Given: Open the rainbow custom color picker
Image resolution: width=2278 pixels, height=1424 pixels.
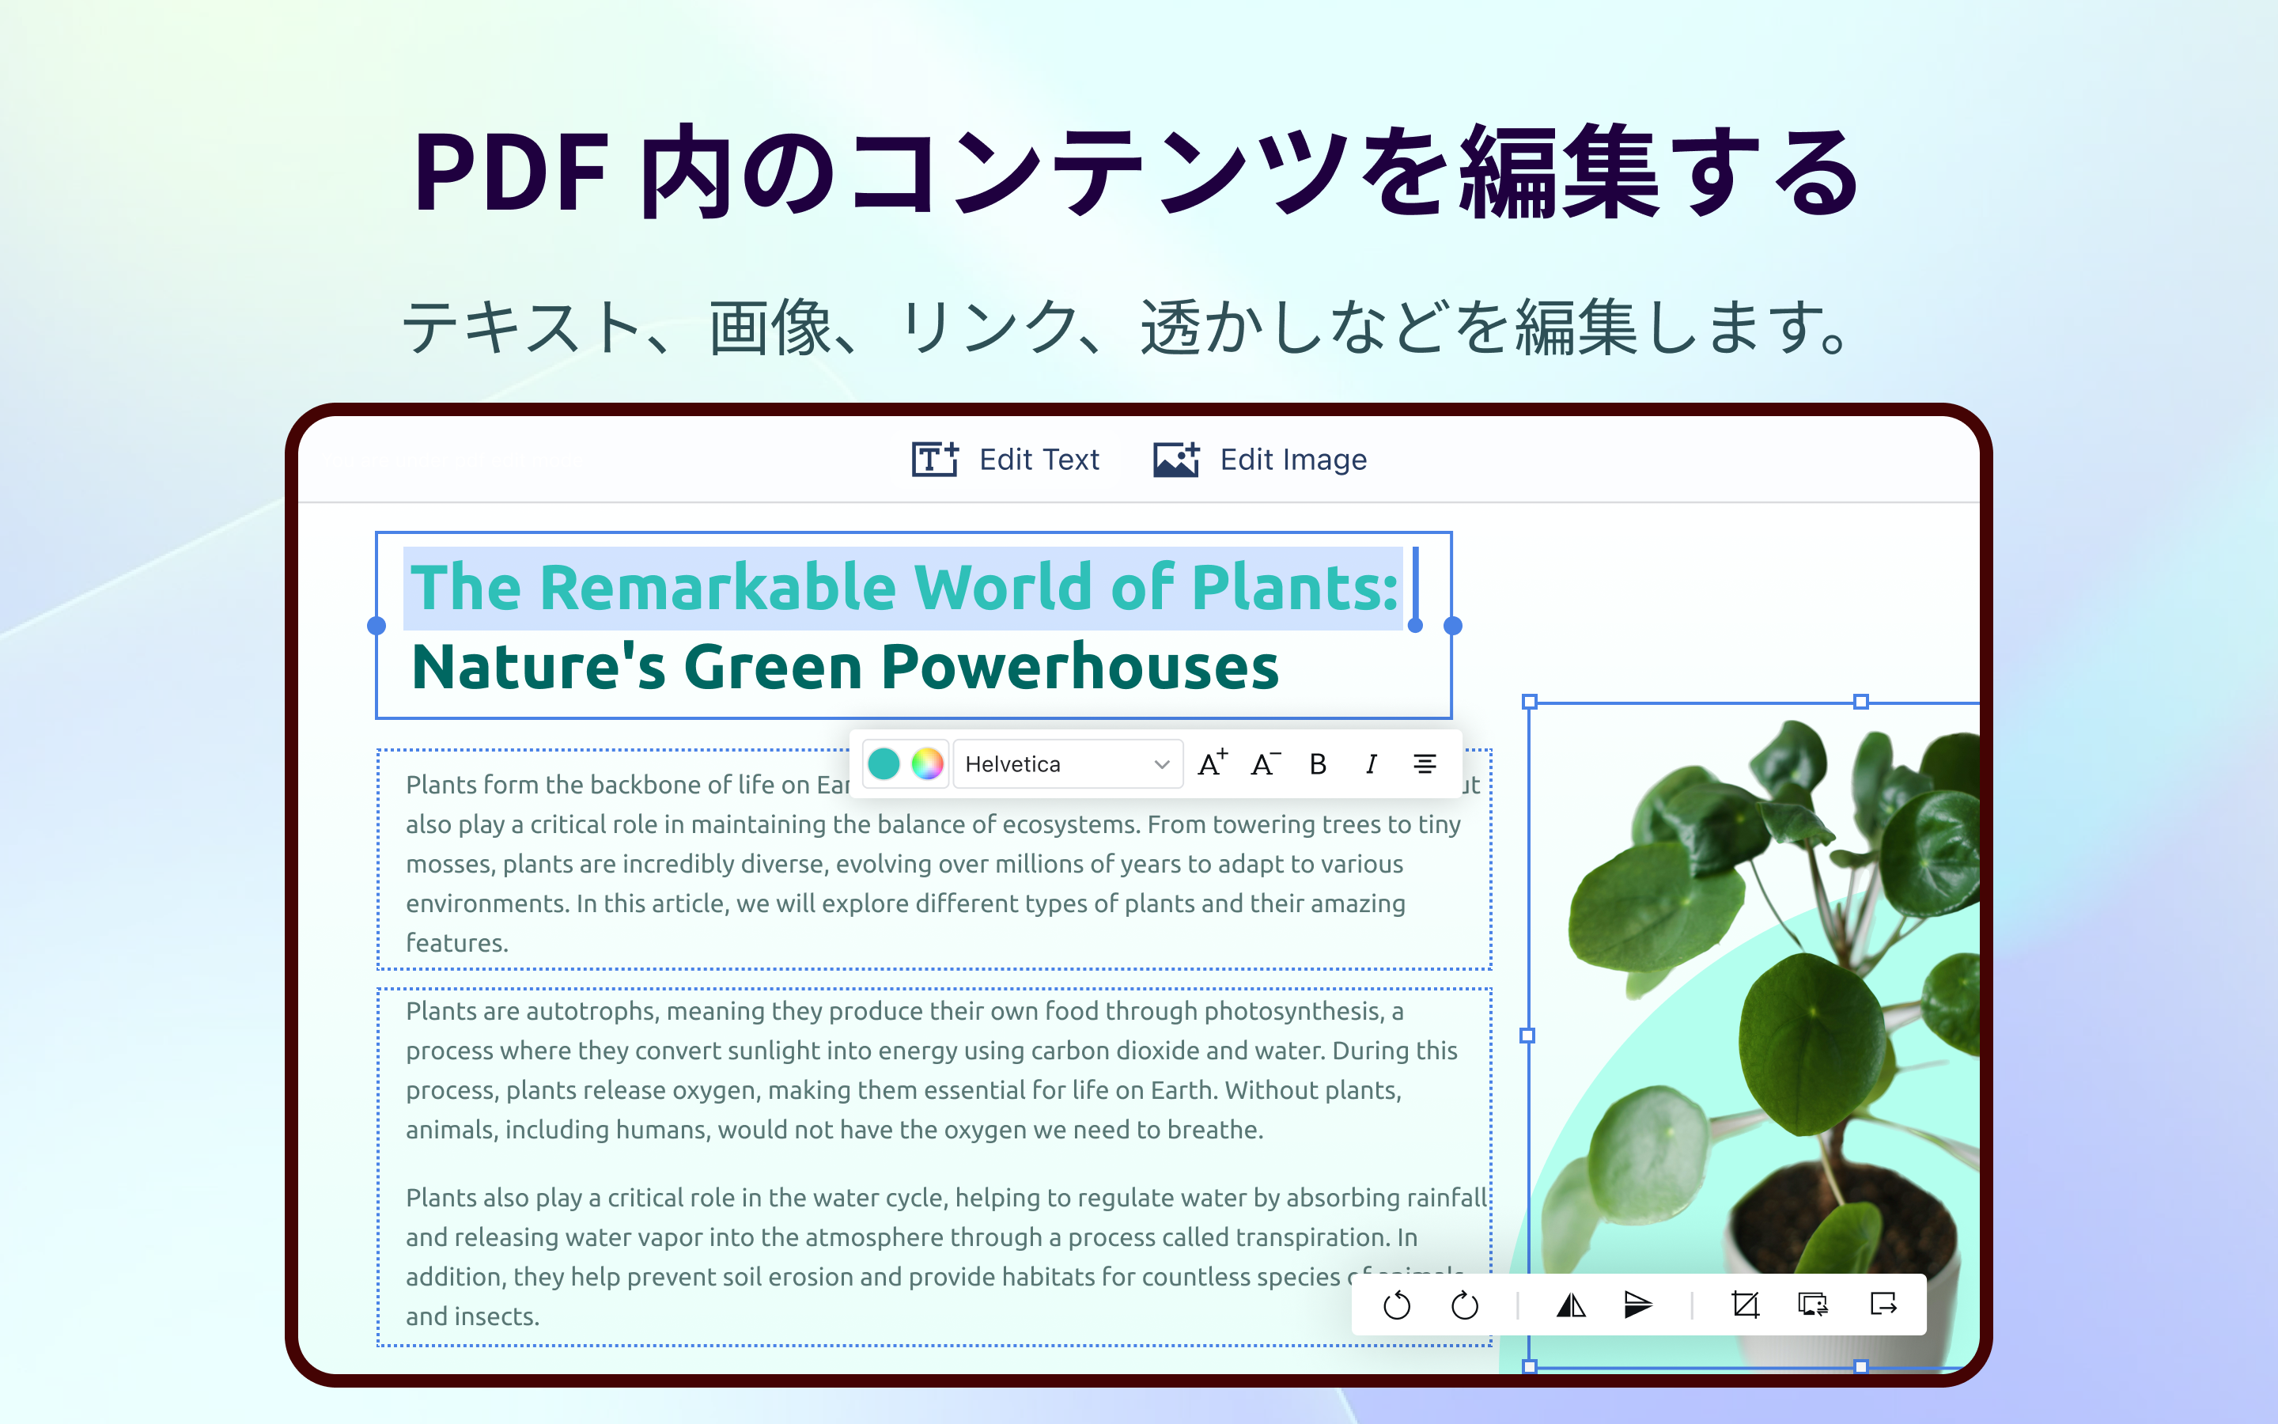Looking at the screenshot, I should click(927, 763).
